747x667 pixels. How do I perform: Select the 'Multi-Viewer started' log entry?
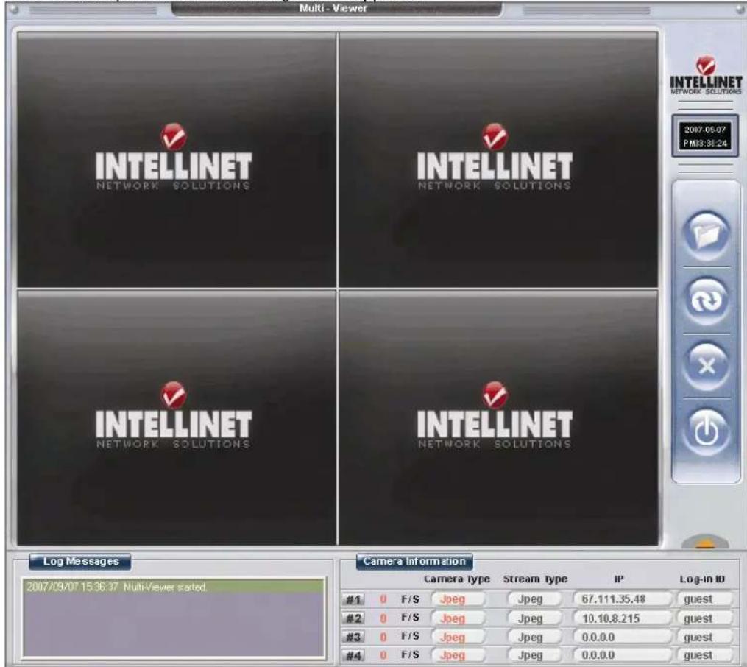(174, 587)
